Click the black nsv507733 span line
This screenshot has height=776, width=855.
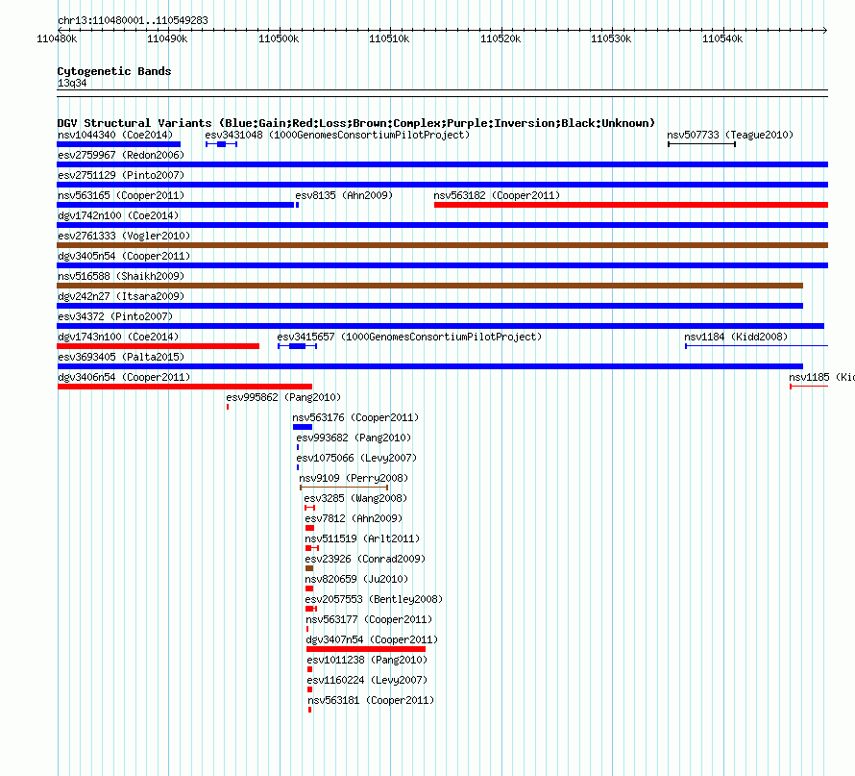coord(702,144)
